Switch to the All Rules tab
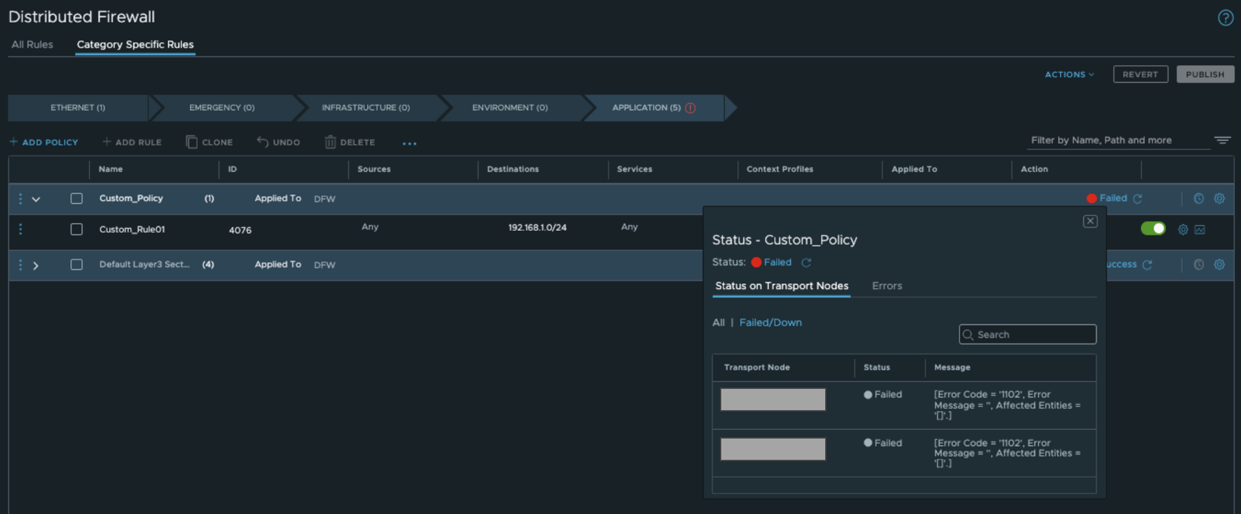 (32, 44)
